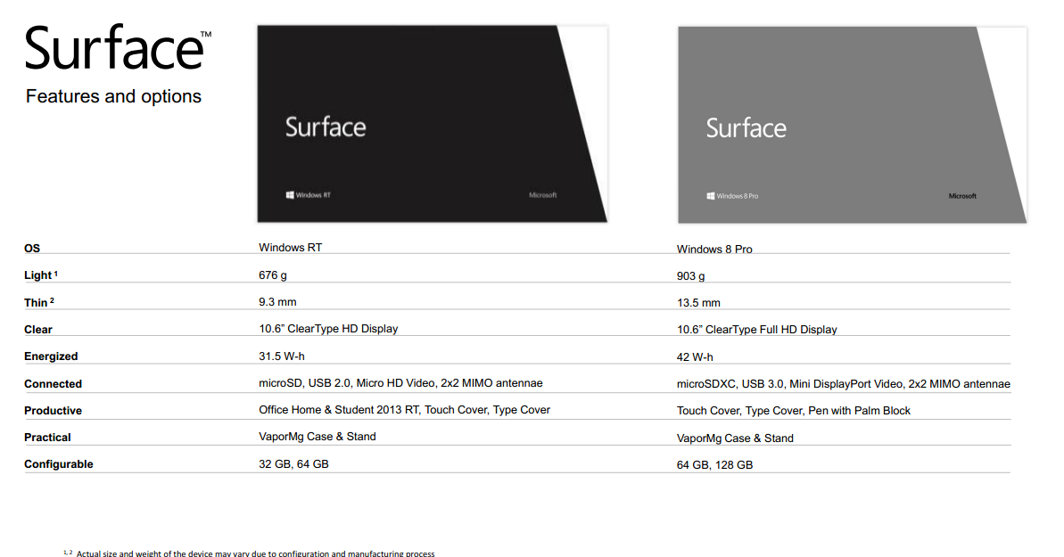This screenshot has height=557, width=1064.
Task: Select the "OS" row label
Action: [x=32, y=249]
